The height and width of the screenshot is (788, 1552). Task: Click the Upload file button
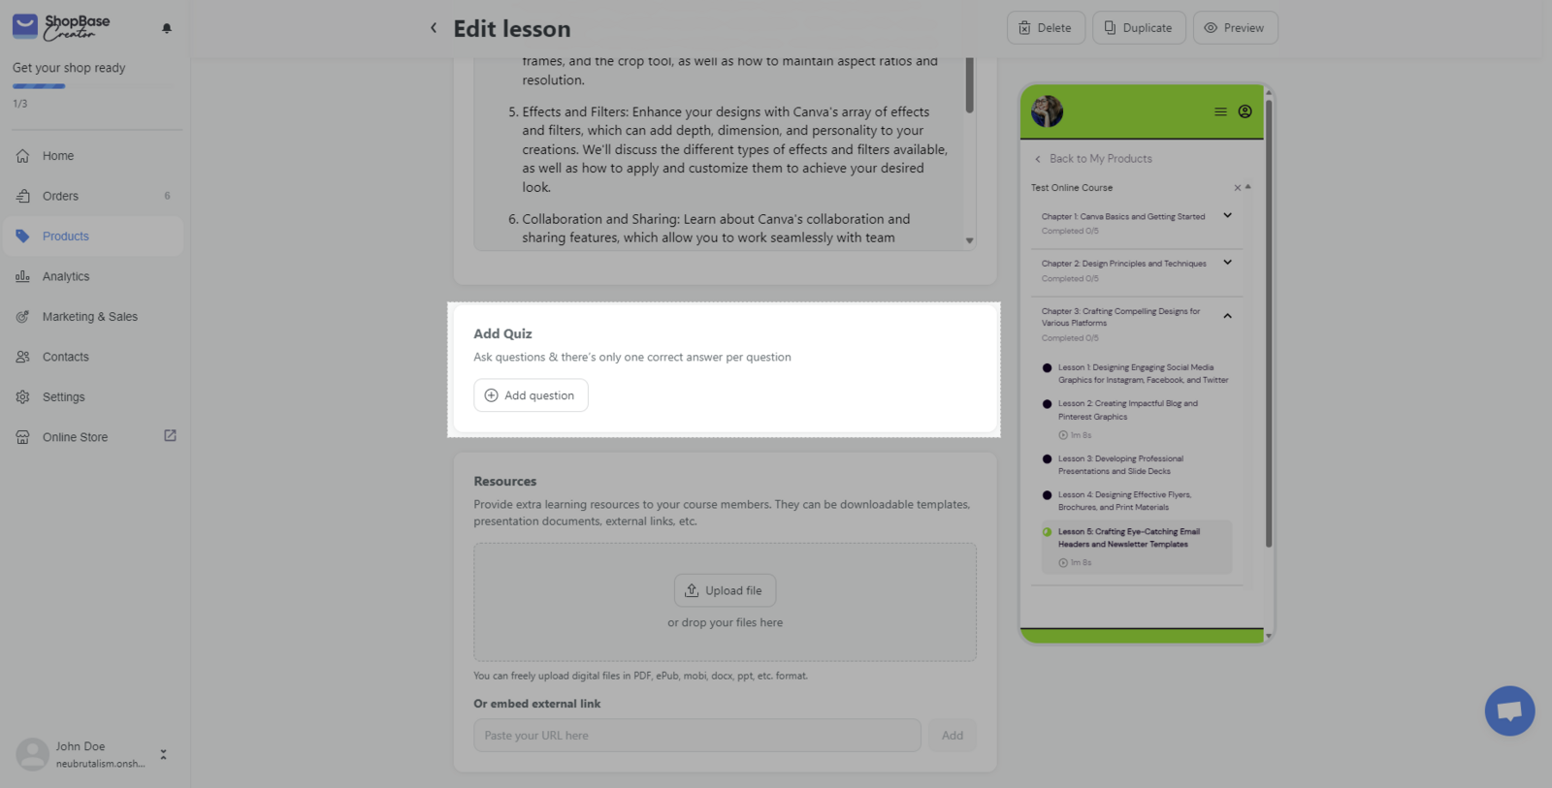click(725, 590)
